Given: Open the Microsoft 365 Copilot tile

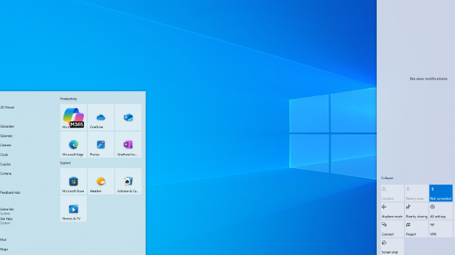Looking at the screenshot, I should pos(73,117).
